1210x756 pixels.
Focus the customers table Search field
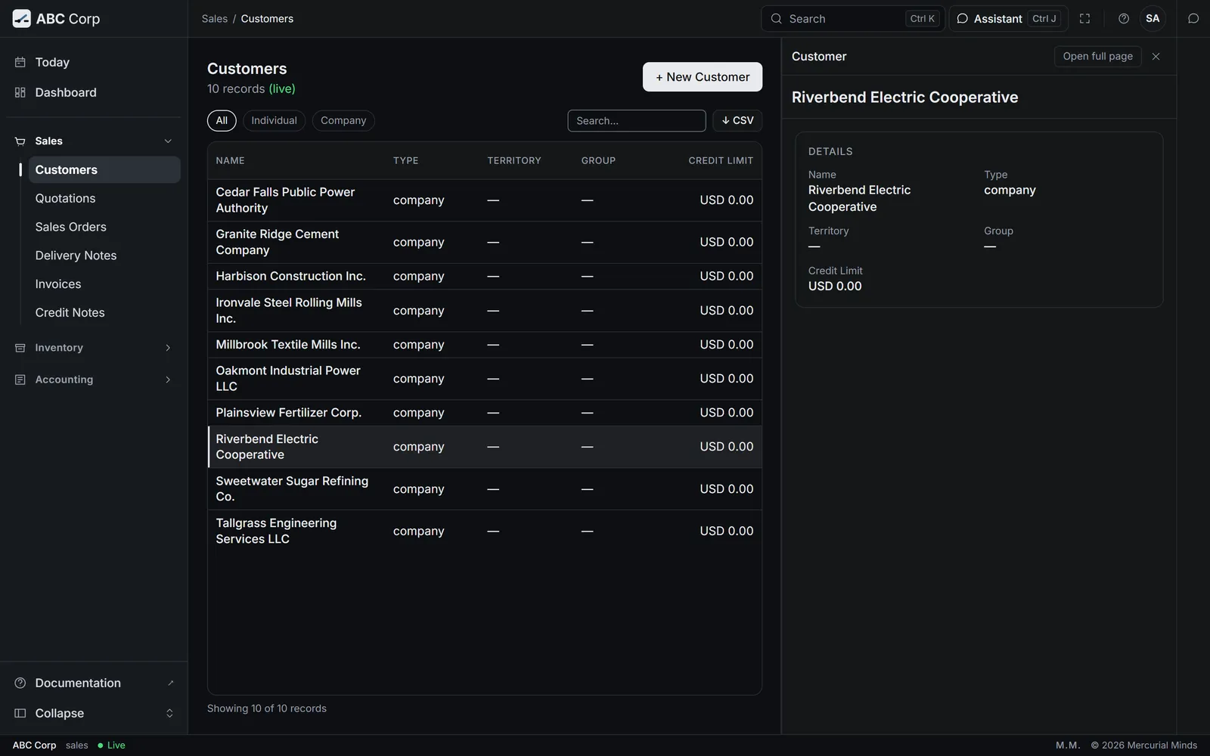tap(637, 121)
